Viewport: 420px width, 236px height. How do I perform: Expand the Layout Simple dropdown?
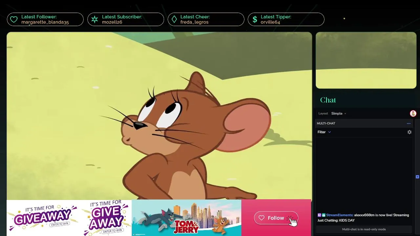pyautogui.click(x=339, y=113)
